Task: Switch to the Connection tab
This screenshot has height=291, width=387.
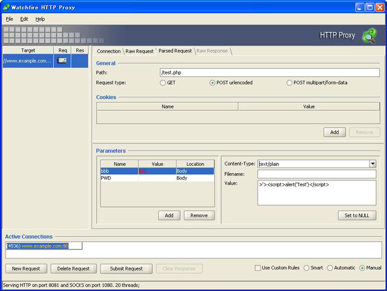Action: (x=109, y=51)
